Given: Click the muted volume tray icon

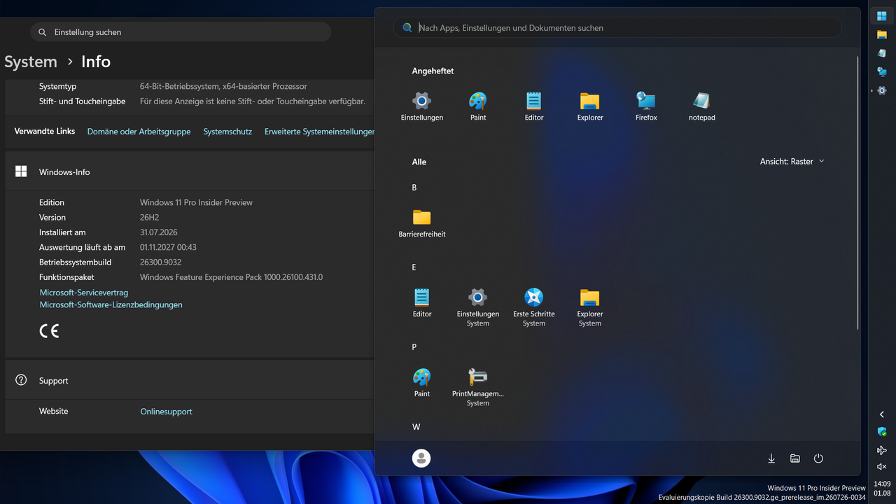Looking at the screenshot, I should (882, 467).
